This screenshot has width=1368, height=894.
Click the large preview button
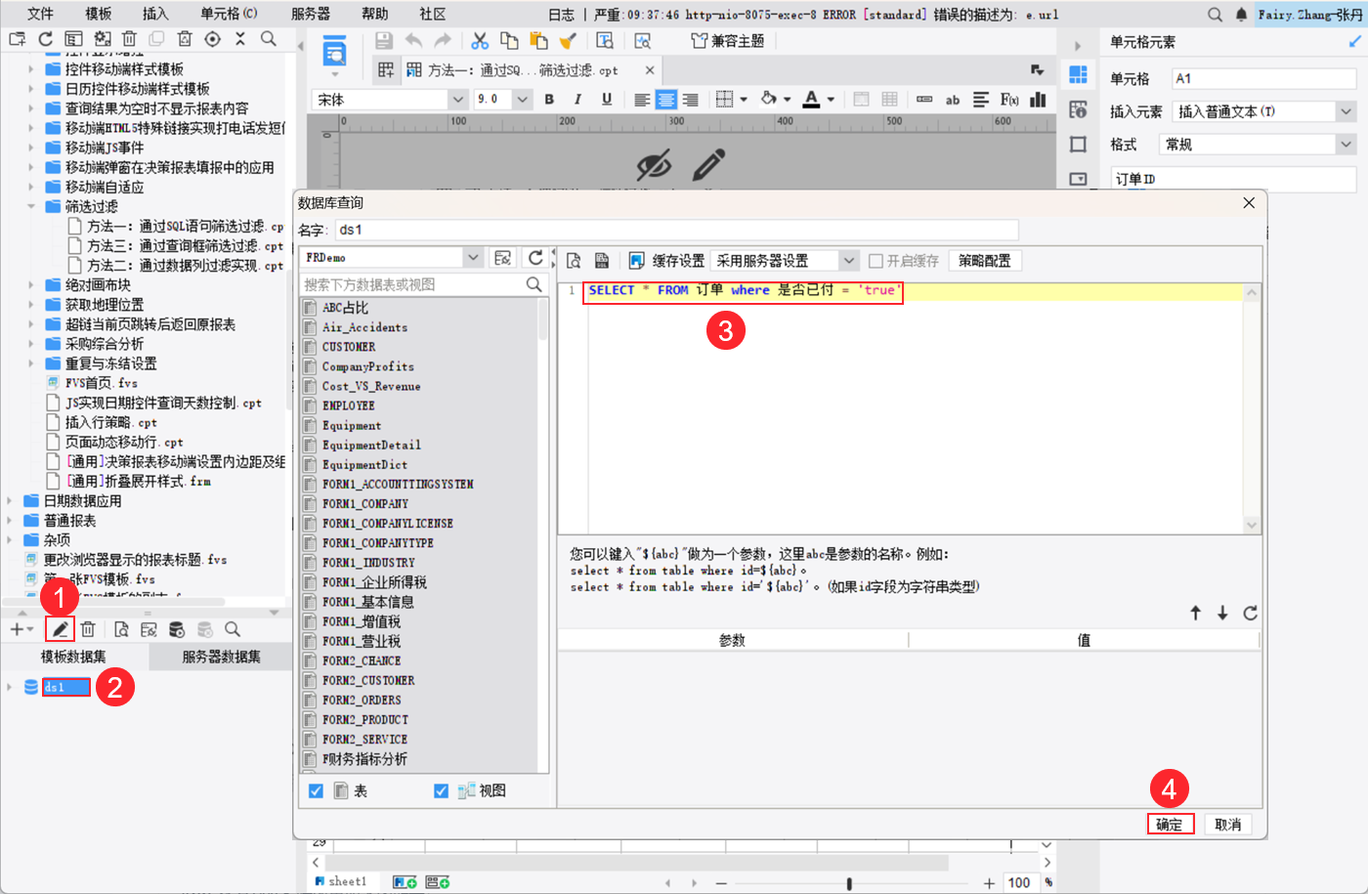click(334, 52)
